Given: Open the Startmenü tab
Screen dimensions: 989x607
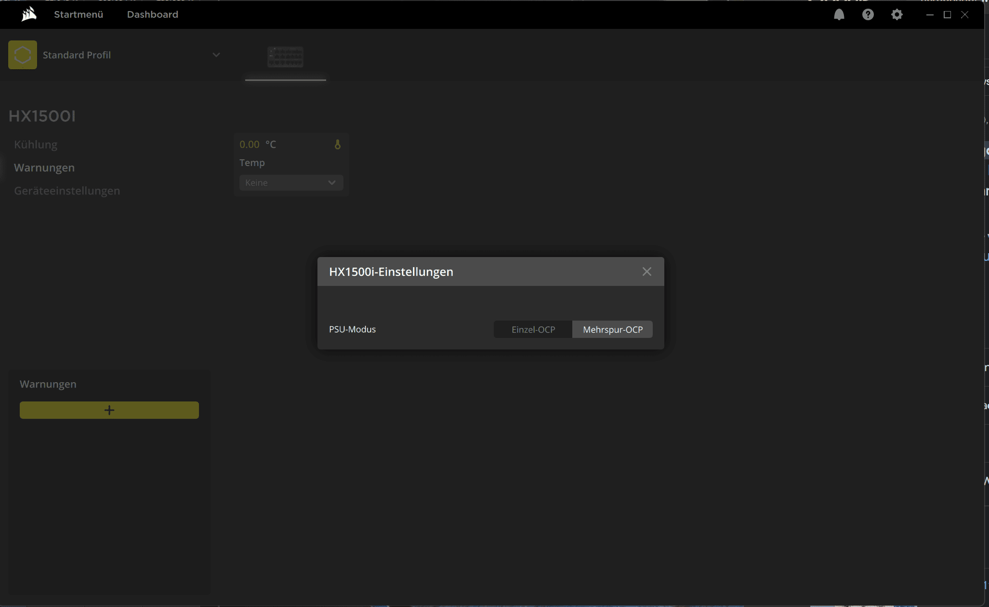Looking at the screenshot, I should coord(79,14).
